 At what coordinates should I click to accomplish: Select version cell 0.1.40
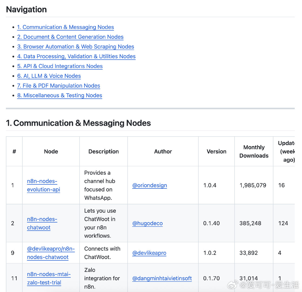coord(212,223)
